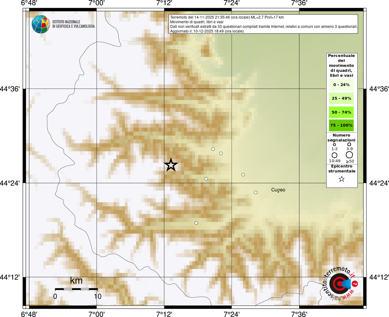The image size is (389, 317).
Task: Click the 44°36' label on left edge
Action: tap(10, 89)
